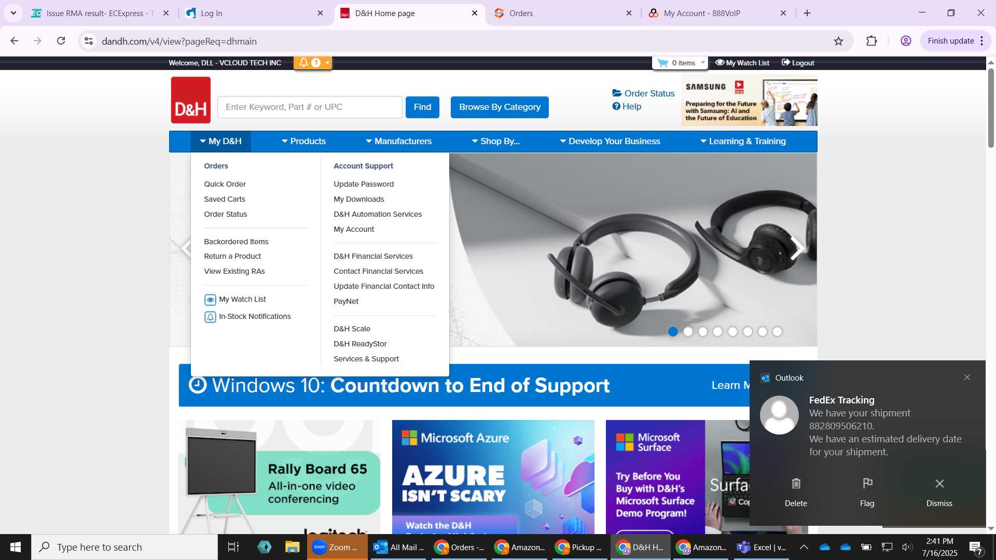Open Task View on taskbar
This screenshot has height=560, width=996.
point(233,547)
